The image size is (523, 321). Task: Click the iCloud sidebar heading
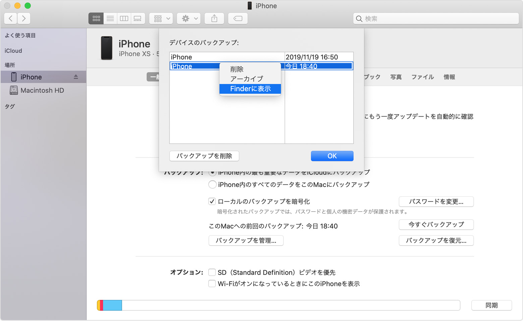click(x=13, y=51)
